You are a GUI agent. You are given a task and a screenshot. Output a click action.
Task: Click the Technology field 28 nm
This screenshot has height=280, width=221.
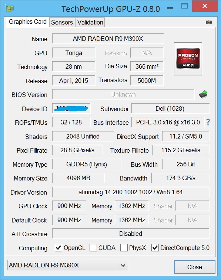point(74,66)
